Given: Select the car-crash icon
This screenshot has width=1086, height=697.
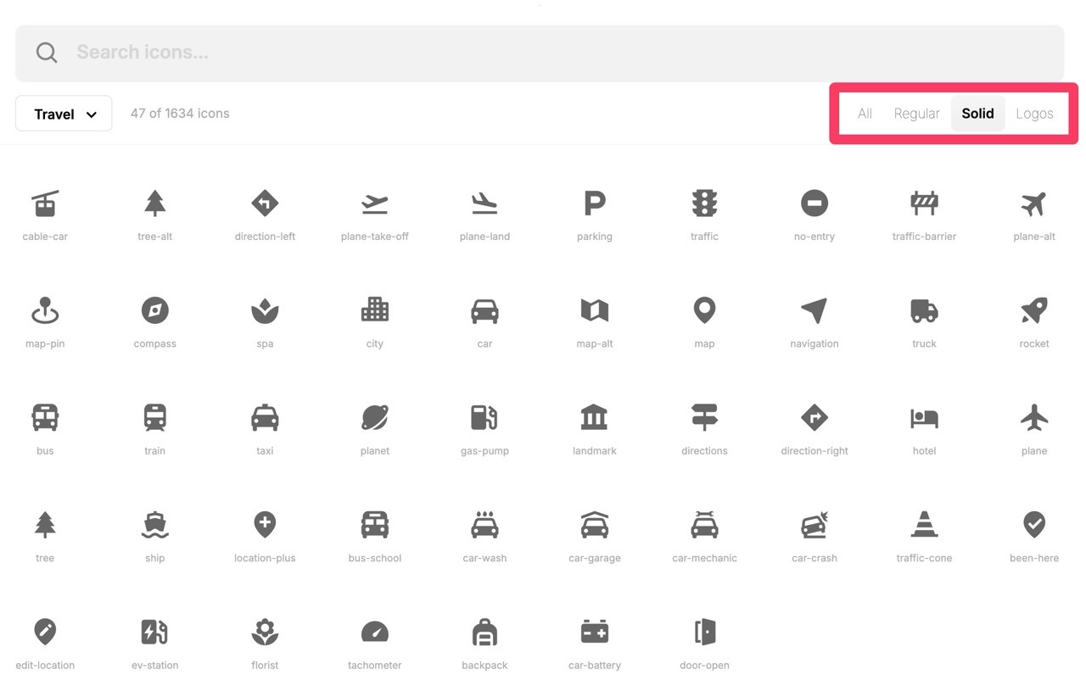Looking at the screenshot, I should [x=814, y=525].
